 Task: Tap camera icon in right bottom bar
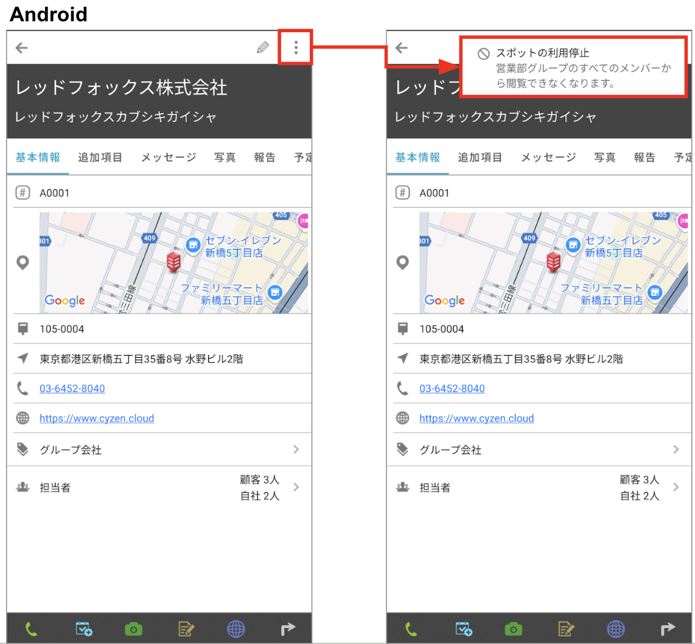[x=513, y=629]
